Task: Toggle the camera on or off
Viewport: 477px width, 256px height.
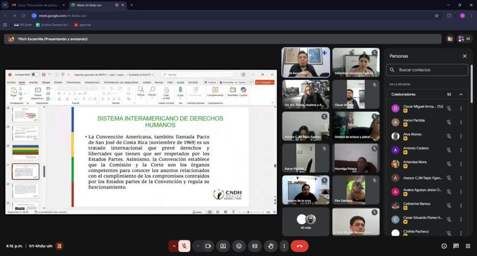Action: pos(208,246)
